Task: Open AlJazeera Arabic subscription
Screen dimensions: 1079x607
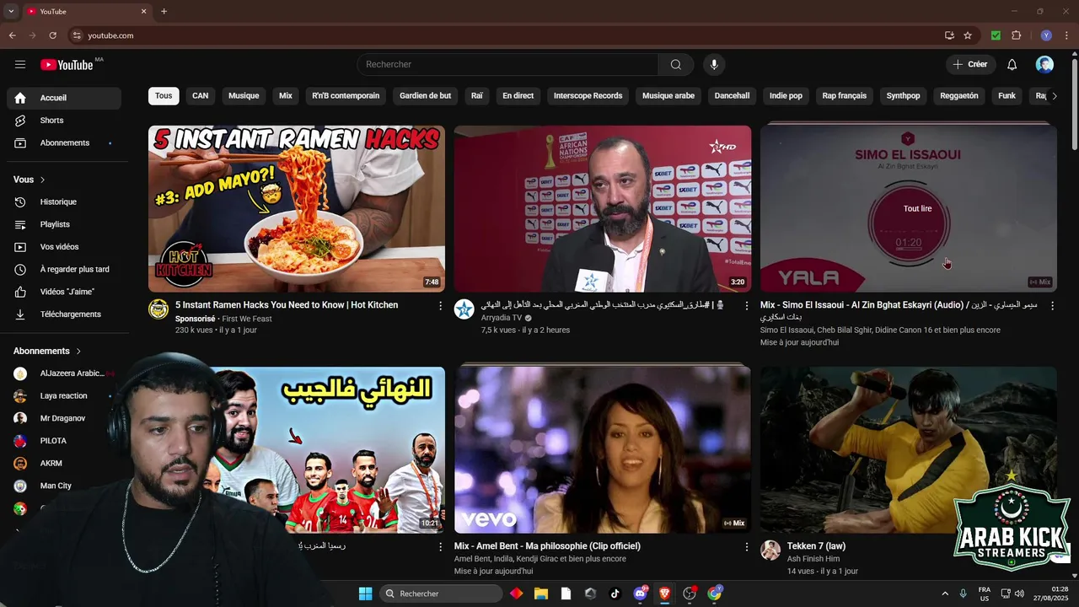Action: 64,373
